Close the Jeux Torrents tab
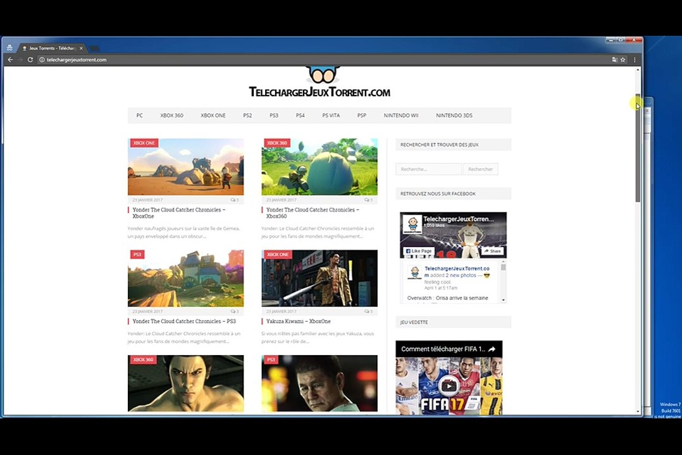Screen dimensions: 682x455 tap(82, 48)
